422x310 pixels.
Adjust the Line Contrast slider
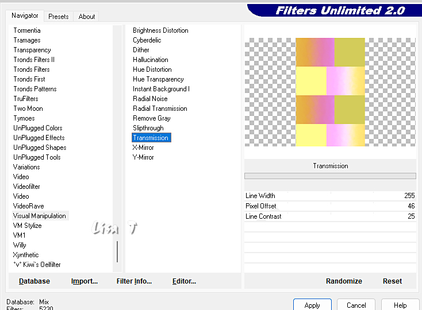click(330, 216)
